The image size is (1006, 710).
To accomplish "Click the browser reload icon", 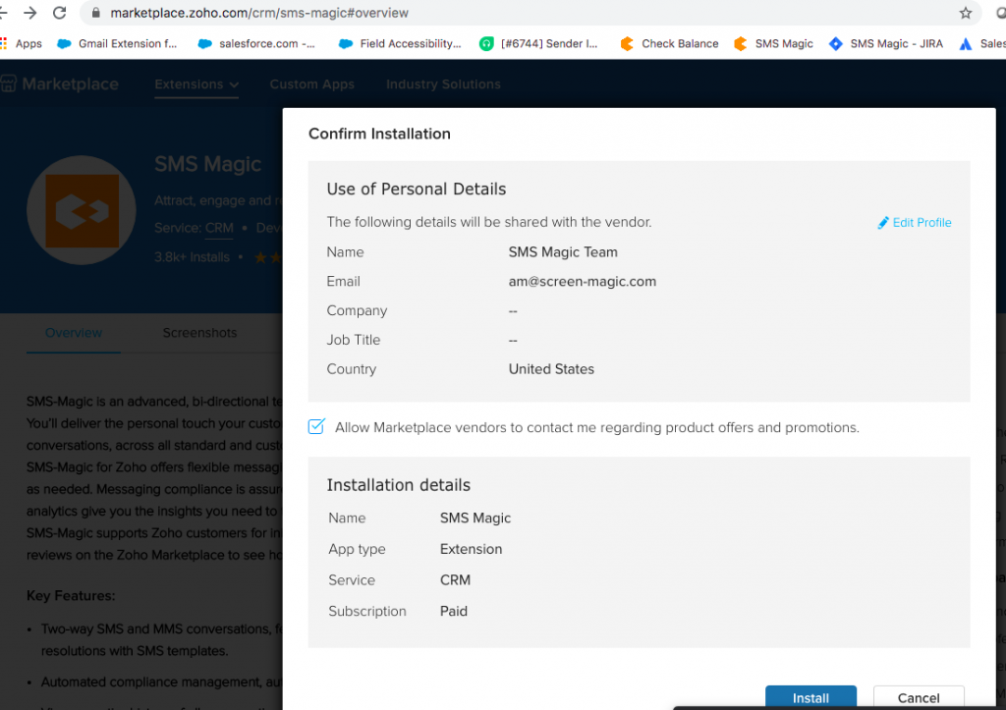I will 58,15.
